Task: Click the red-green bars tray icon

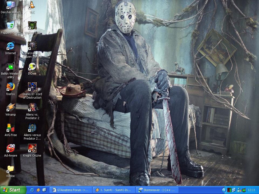Action: [x=229, y=190]
